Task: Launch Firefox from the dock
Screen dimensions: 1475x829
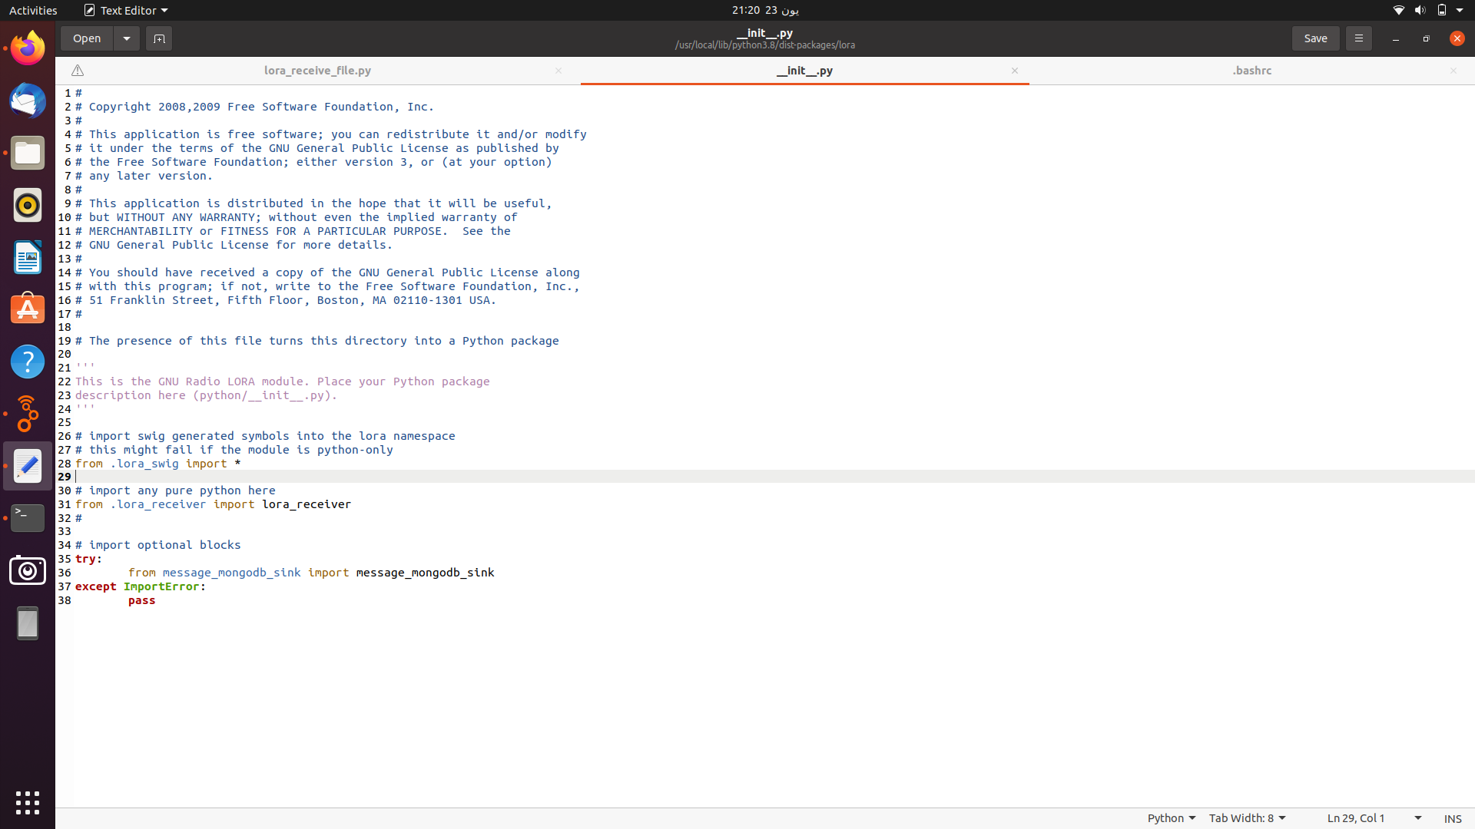Action: (x=27, y=47)
